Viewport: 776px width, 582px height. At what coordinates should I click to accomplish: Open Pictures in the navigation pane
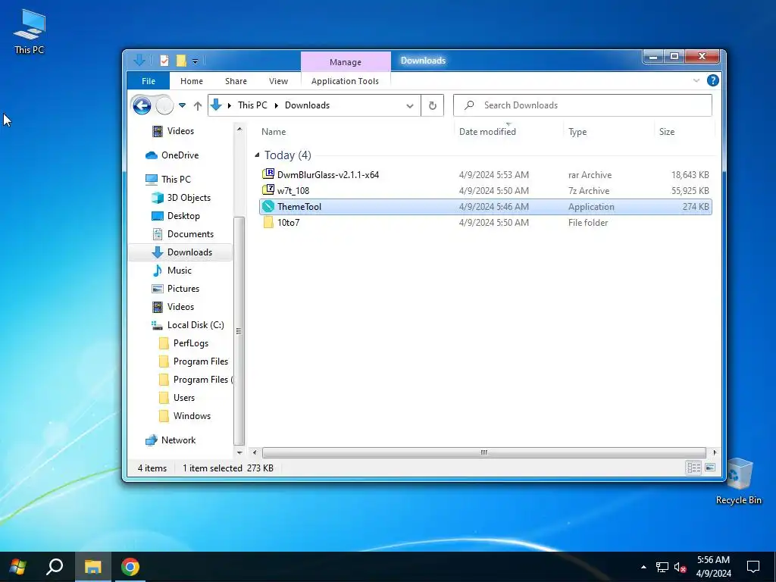[183, 289]
